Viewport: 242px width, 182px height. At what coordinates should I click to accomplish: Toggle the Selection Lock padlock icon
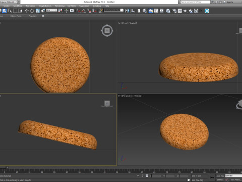point(142,176)
